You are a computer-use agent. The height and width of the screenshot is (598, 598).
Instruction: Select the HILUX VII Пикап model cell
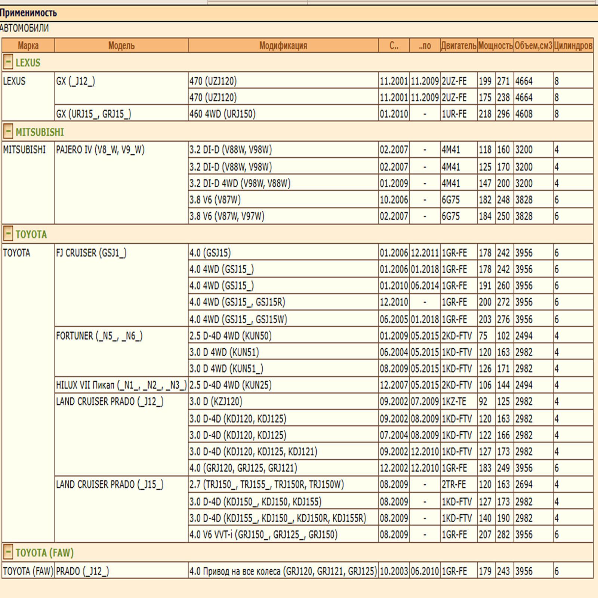[x=121, y=385]
